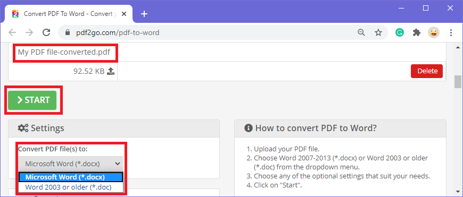
Task: Click the 'Click on "Start".' step text
Action: 278,185
